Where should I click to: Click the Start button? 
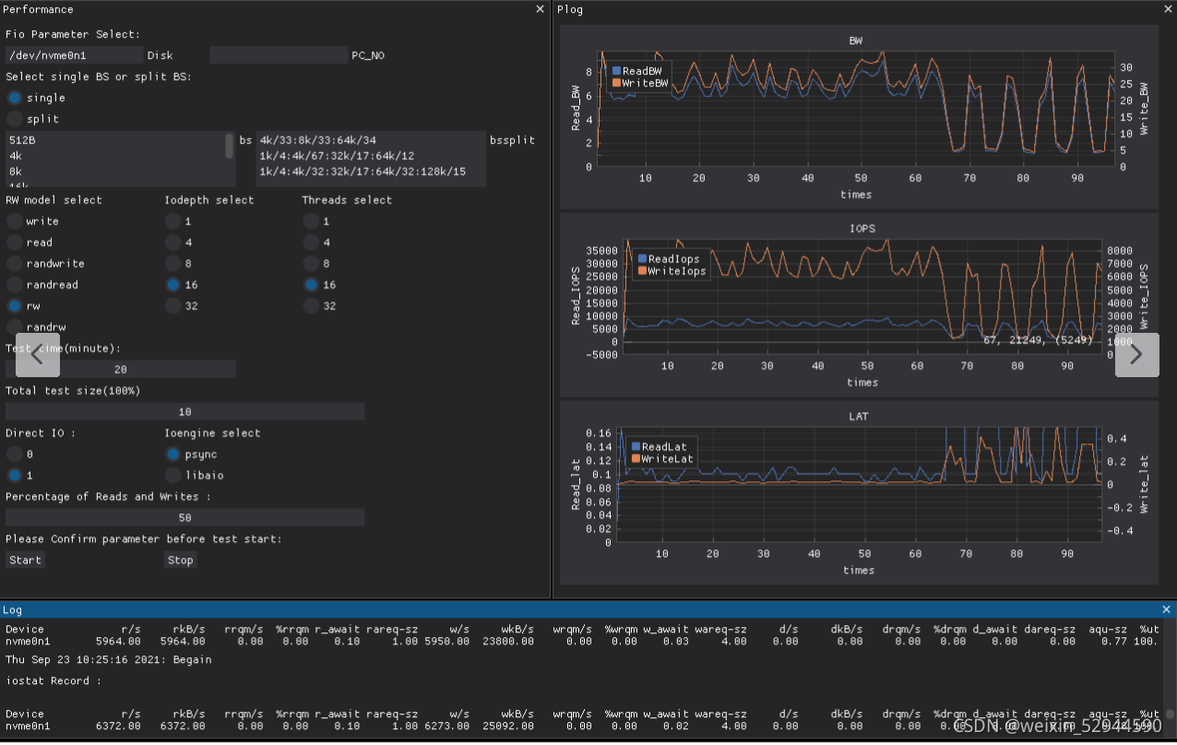[x=26, y=561]
